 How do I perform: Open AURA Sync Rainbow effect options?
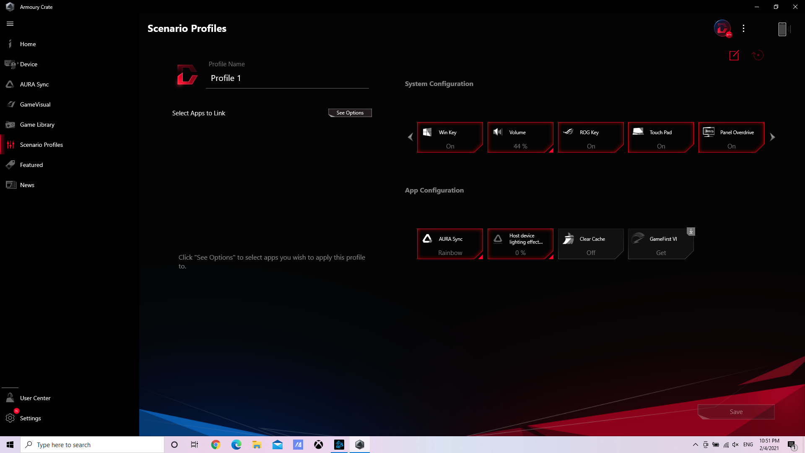coord(450,244)
